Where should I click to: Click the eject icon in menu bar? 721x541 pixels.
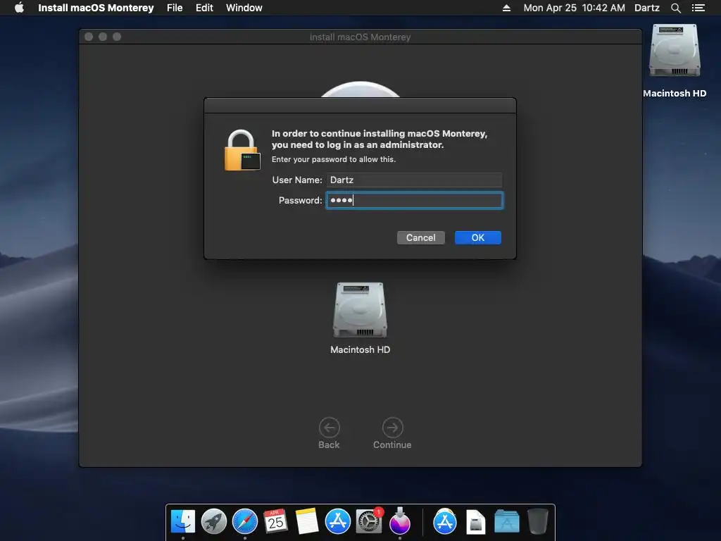click(506, 8)
